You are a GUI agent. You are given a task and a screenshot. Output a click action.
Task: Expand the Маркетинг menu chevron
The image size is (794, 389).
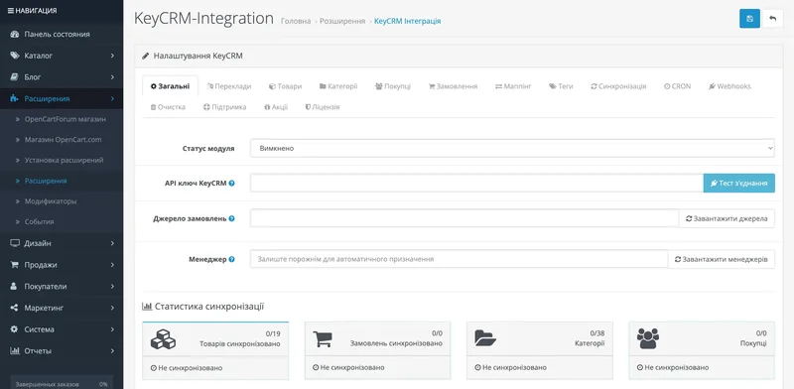pos(112,308)
